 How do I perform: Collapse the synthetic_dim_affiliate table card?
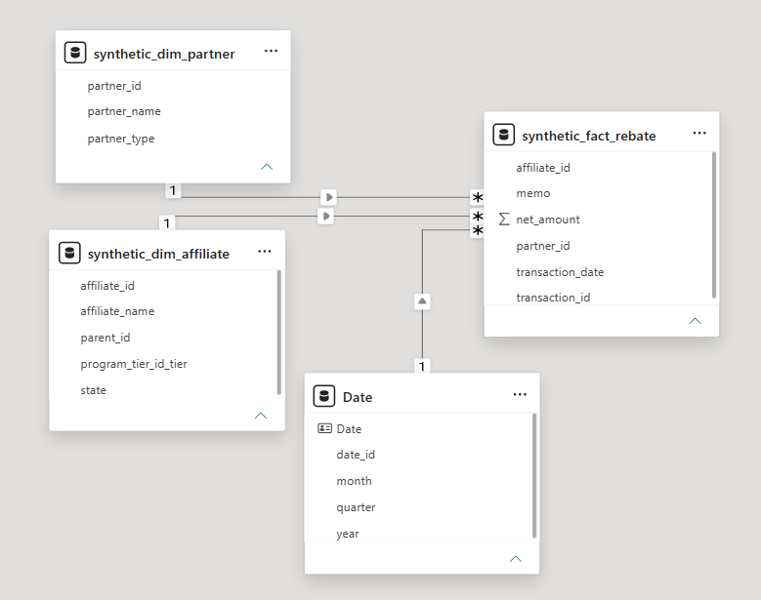(261, 416)
